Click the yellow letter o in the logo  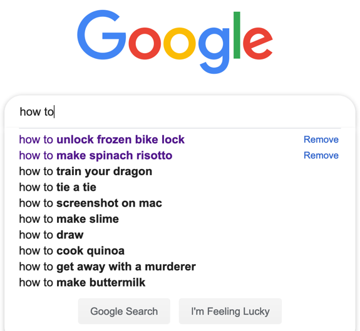[x=179, y=43]
